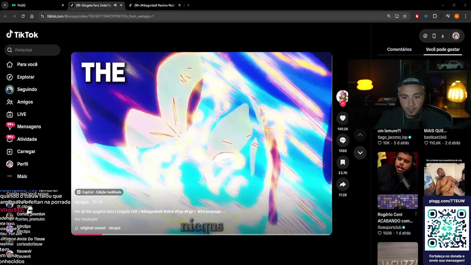Save video with bookmark icon
This screenshot has height=265, width=471.
[343, 162]
